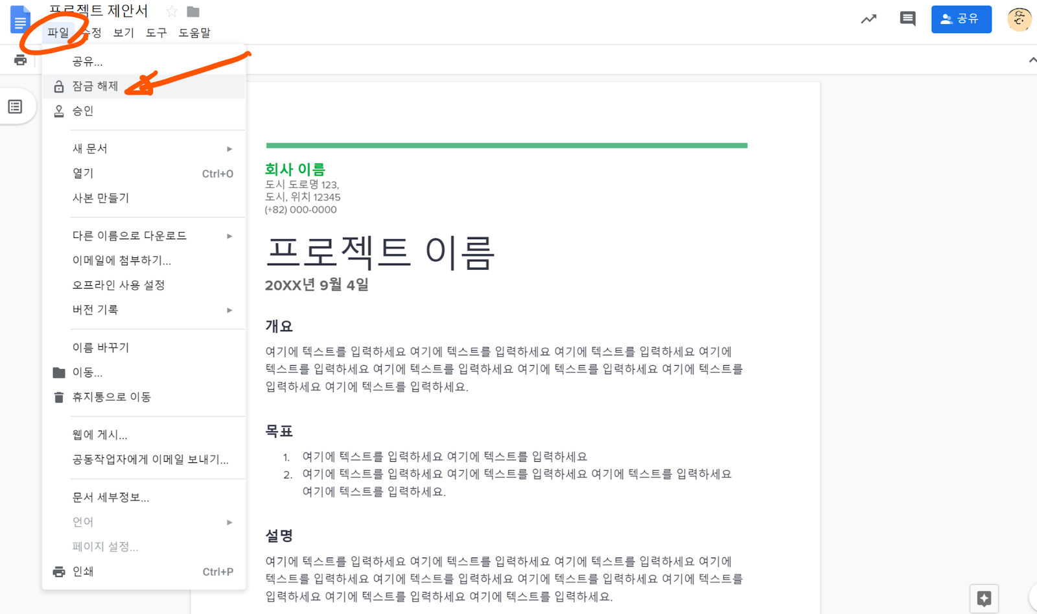Click the 프로젝트 이름 heading in the document
This screenshot has width=1037, height=614.
380,252
